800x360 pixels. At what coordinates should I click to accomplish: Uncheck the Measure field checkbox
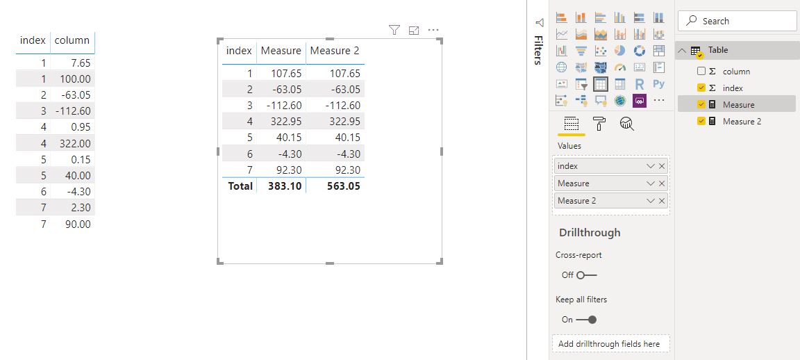point(701,105)
